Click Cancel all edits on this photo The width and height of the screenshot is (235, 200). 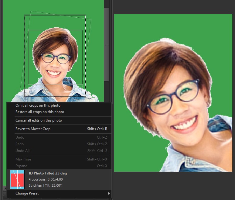pyautogui.click(x=39, y=120)
